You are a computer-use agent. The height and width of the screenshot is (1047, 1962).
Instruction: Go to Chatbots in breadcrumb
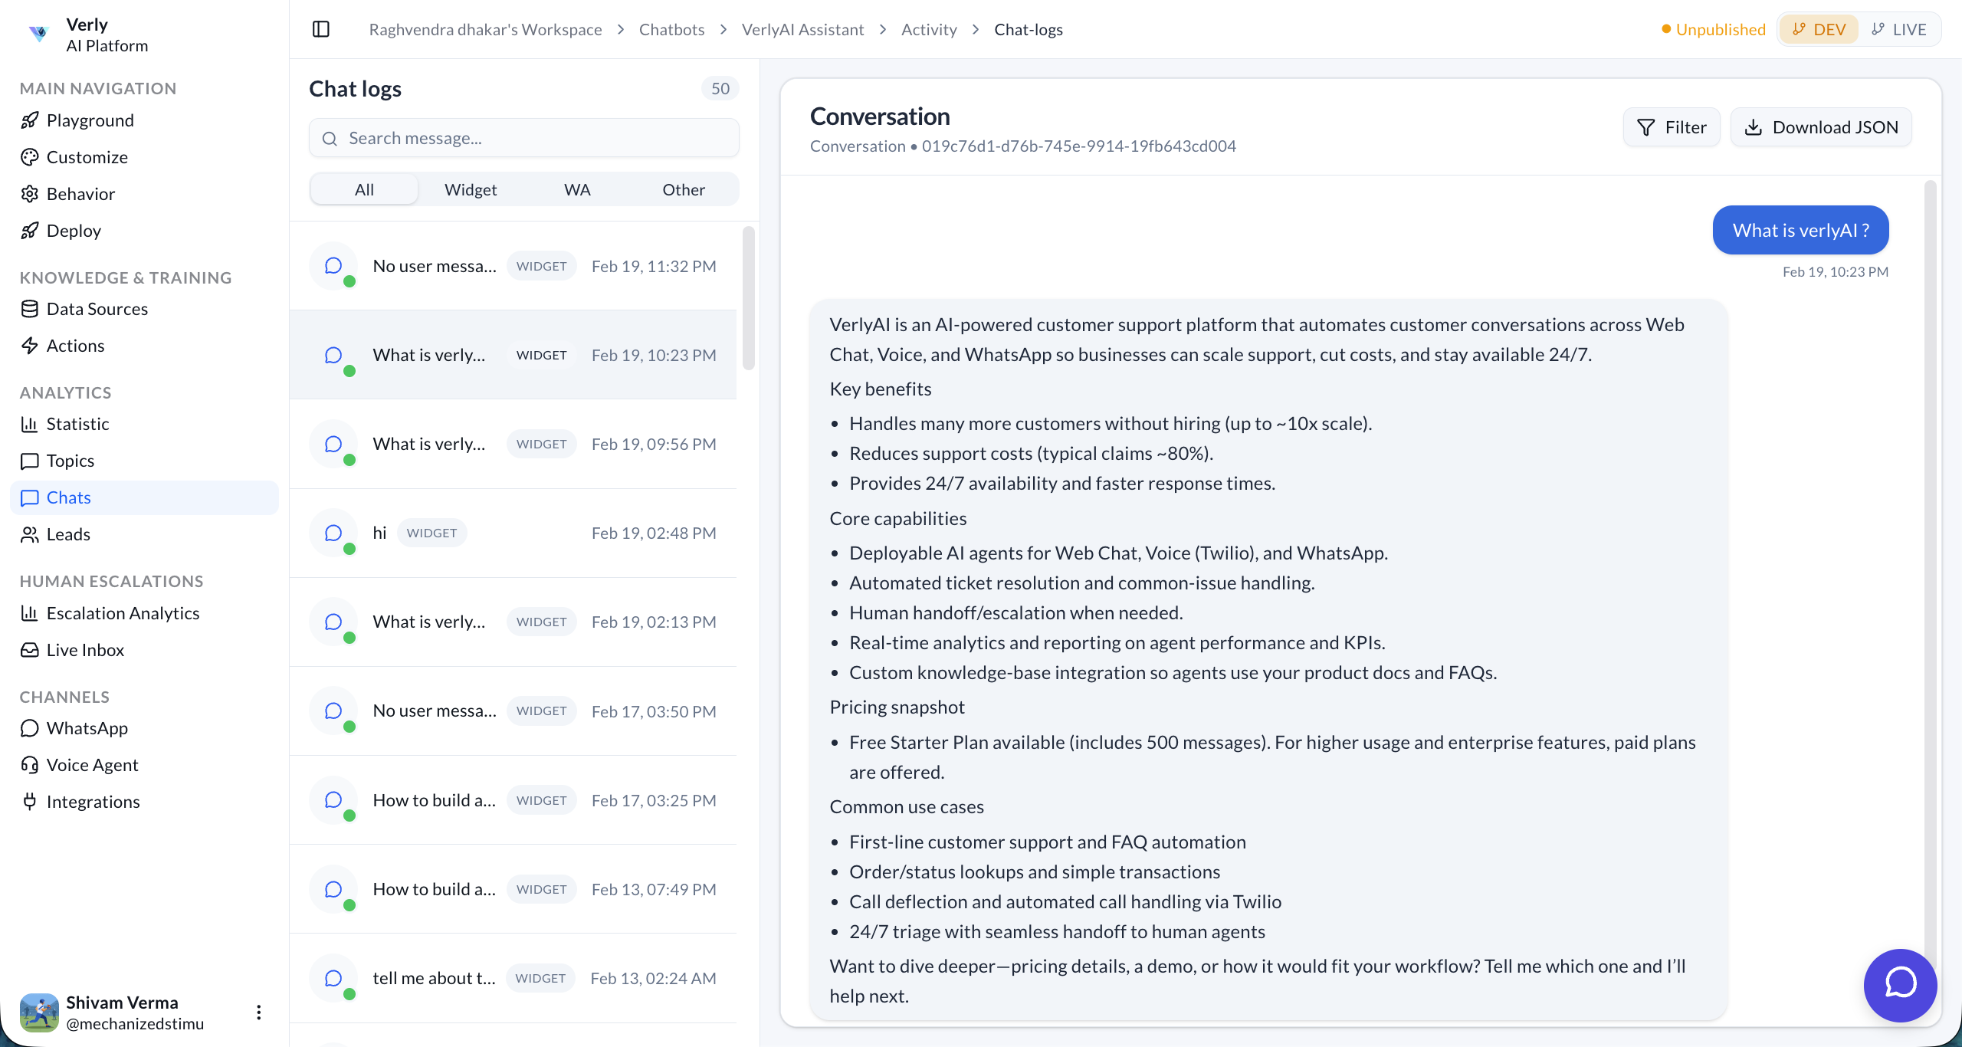tap(671, 29)
